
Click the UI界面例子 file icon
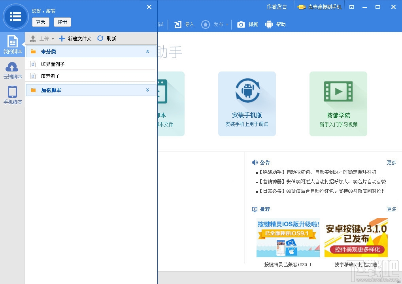[33, 64]
